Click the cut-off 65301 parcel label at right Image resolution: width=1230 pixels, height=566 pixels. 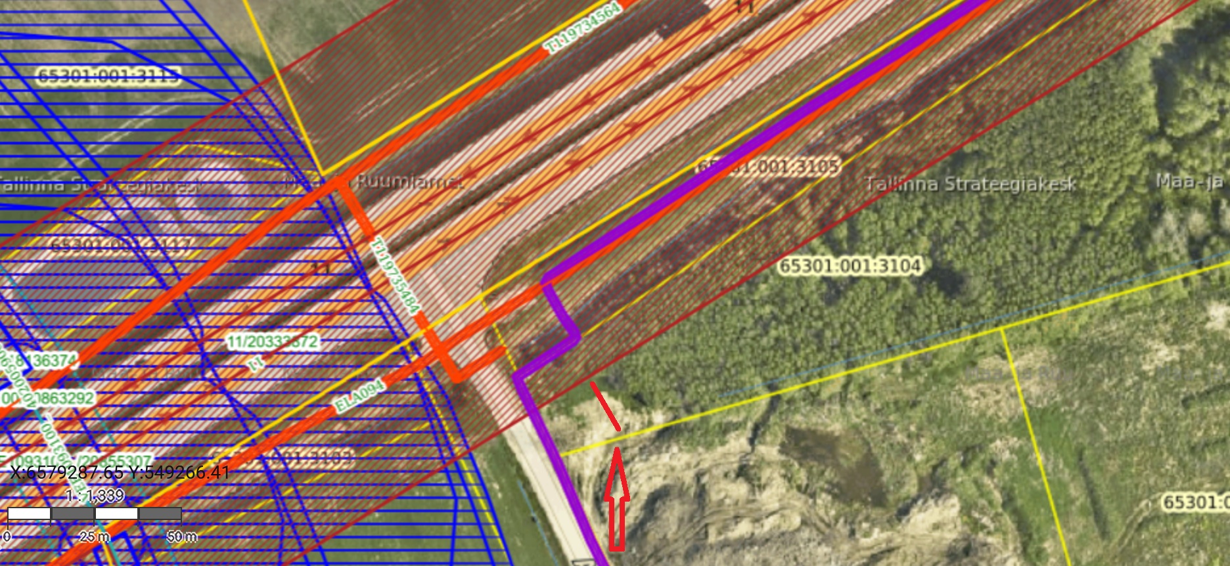coord(1195,502)
